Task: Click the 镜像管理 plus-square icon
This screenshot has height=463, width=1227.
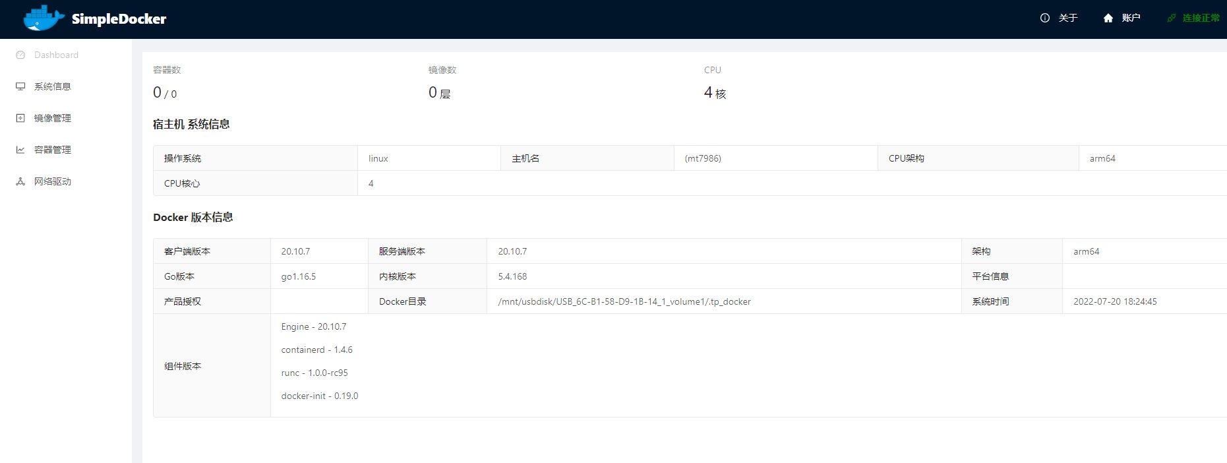Action: tap(20, 118)
